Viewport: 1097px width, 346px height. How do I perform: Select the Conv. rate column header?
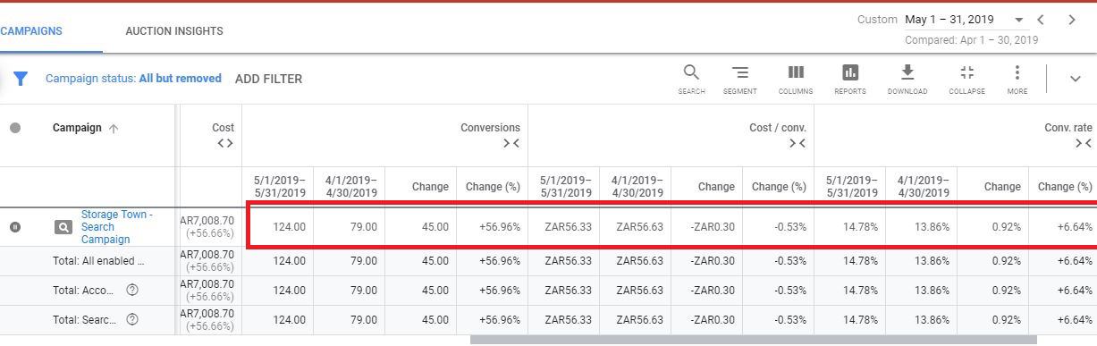click(1068, 128)
